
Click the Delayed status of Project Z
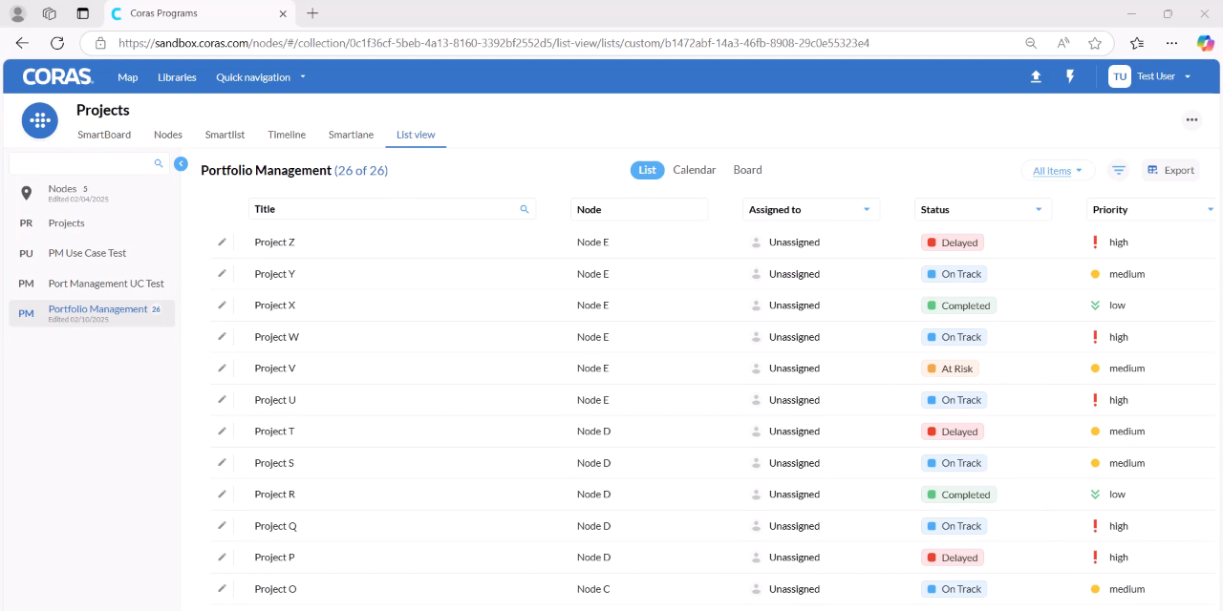tap(952, 242)
